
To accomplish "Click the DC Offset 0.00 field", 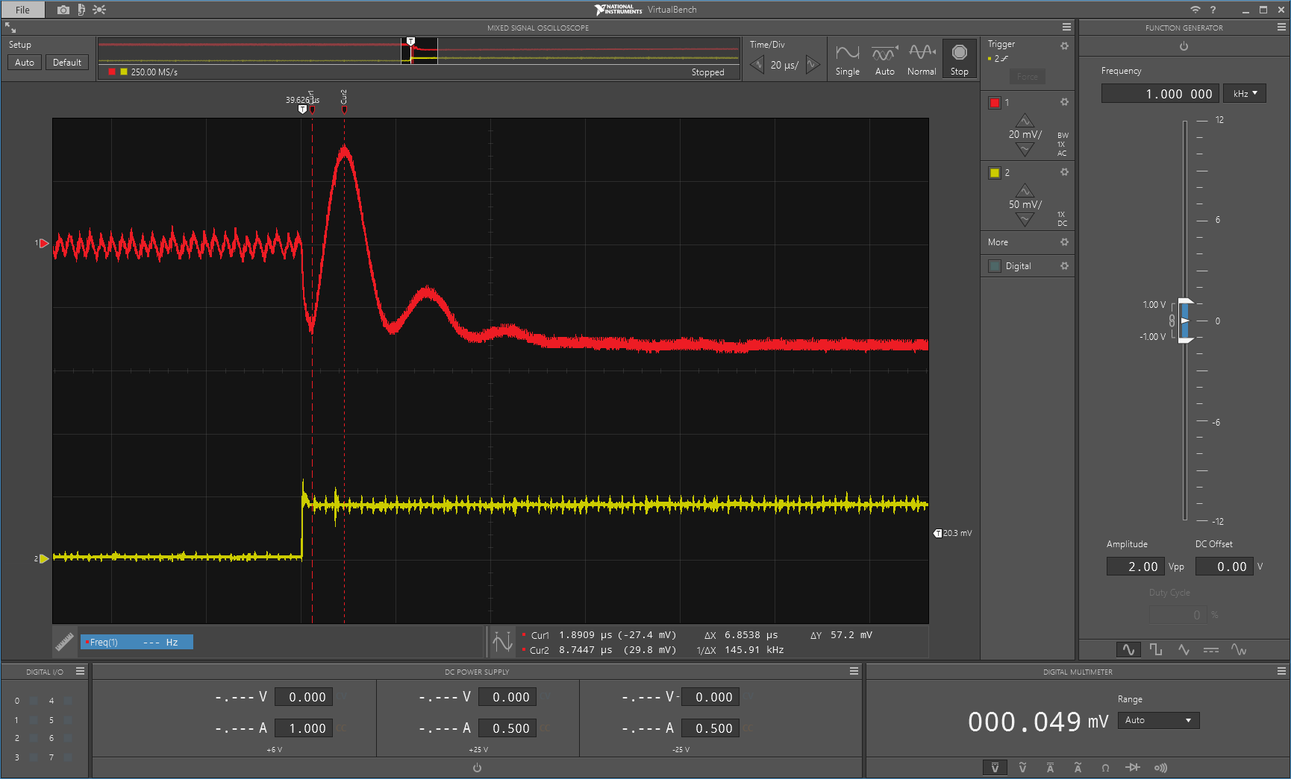I will coord(1224,567).
